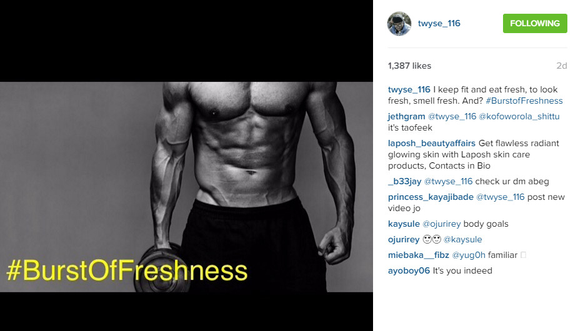573x331 pixels.
Task: Open _b33jay commenter profile
Action: pyautogui.click(x=404, y=182)
